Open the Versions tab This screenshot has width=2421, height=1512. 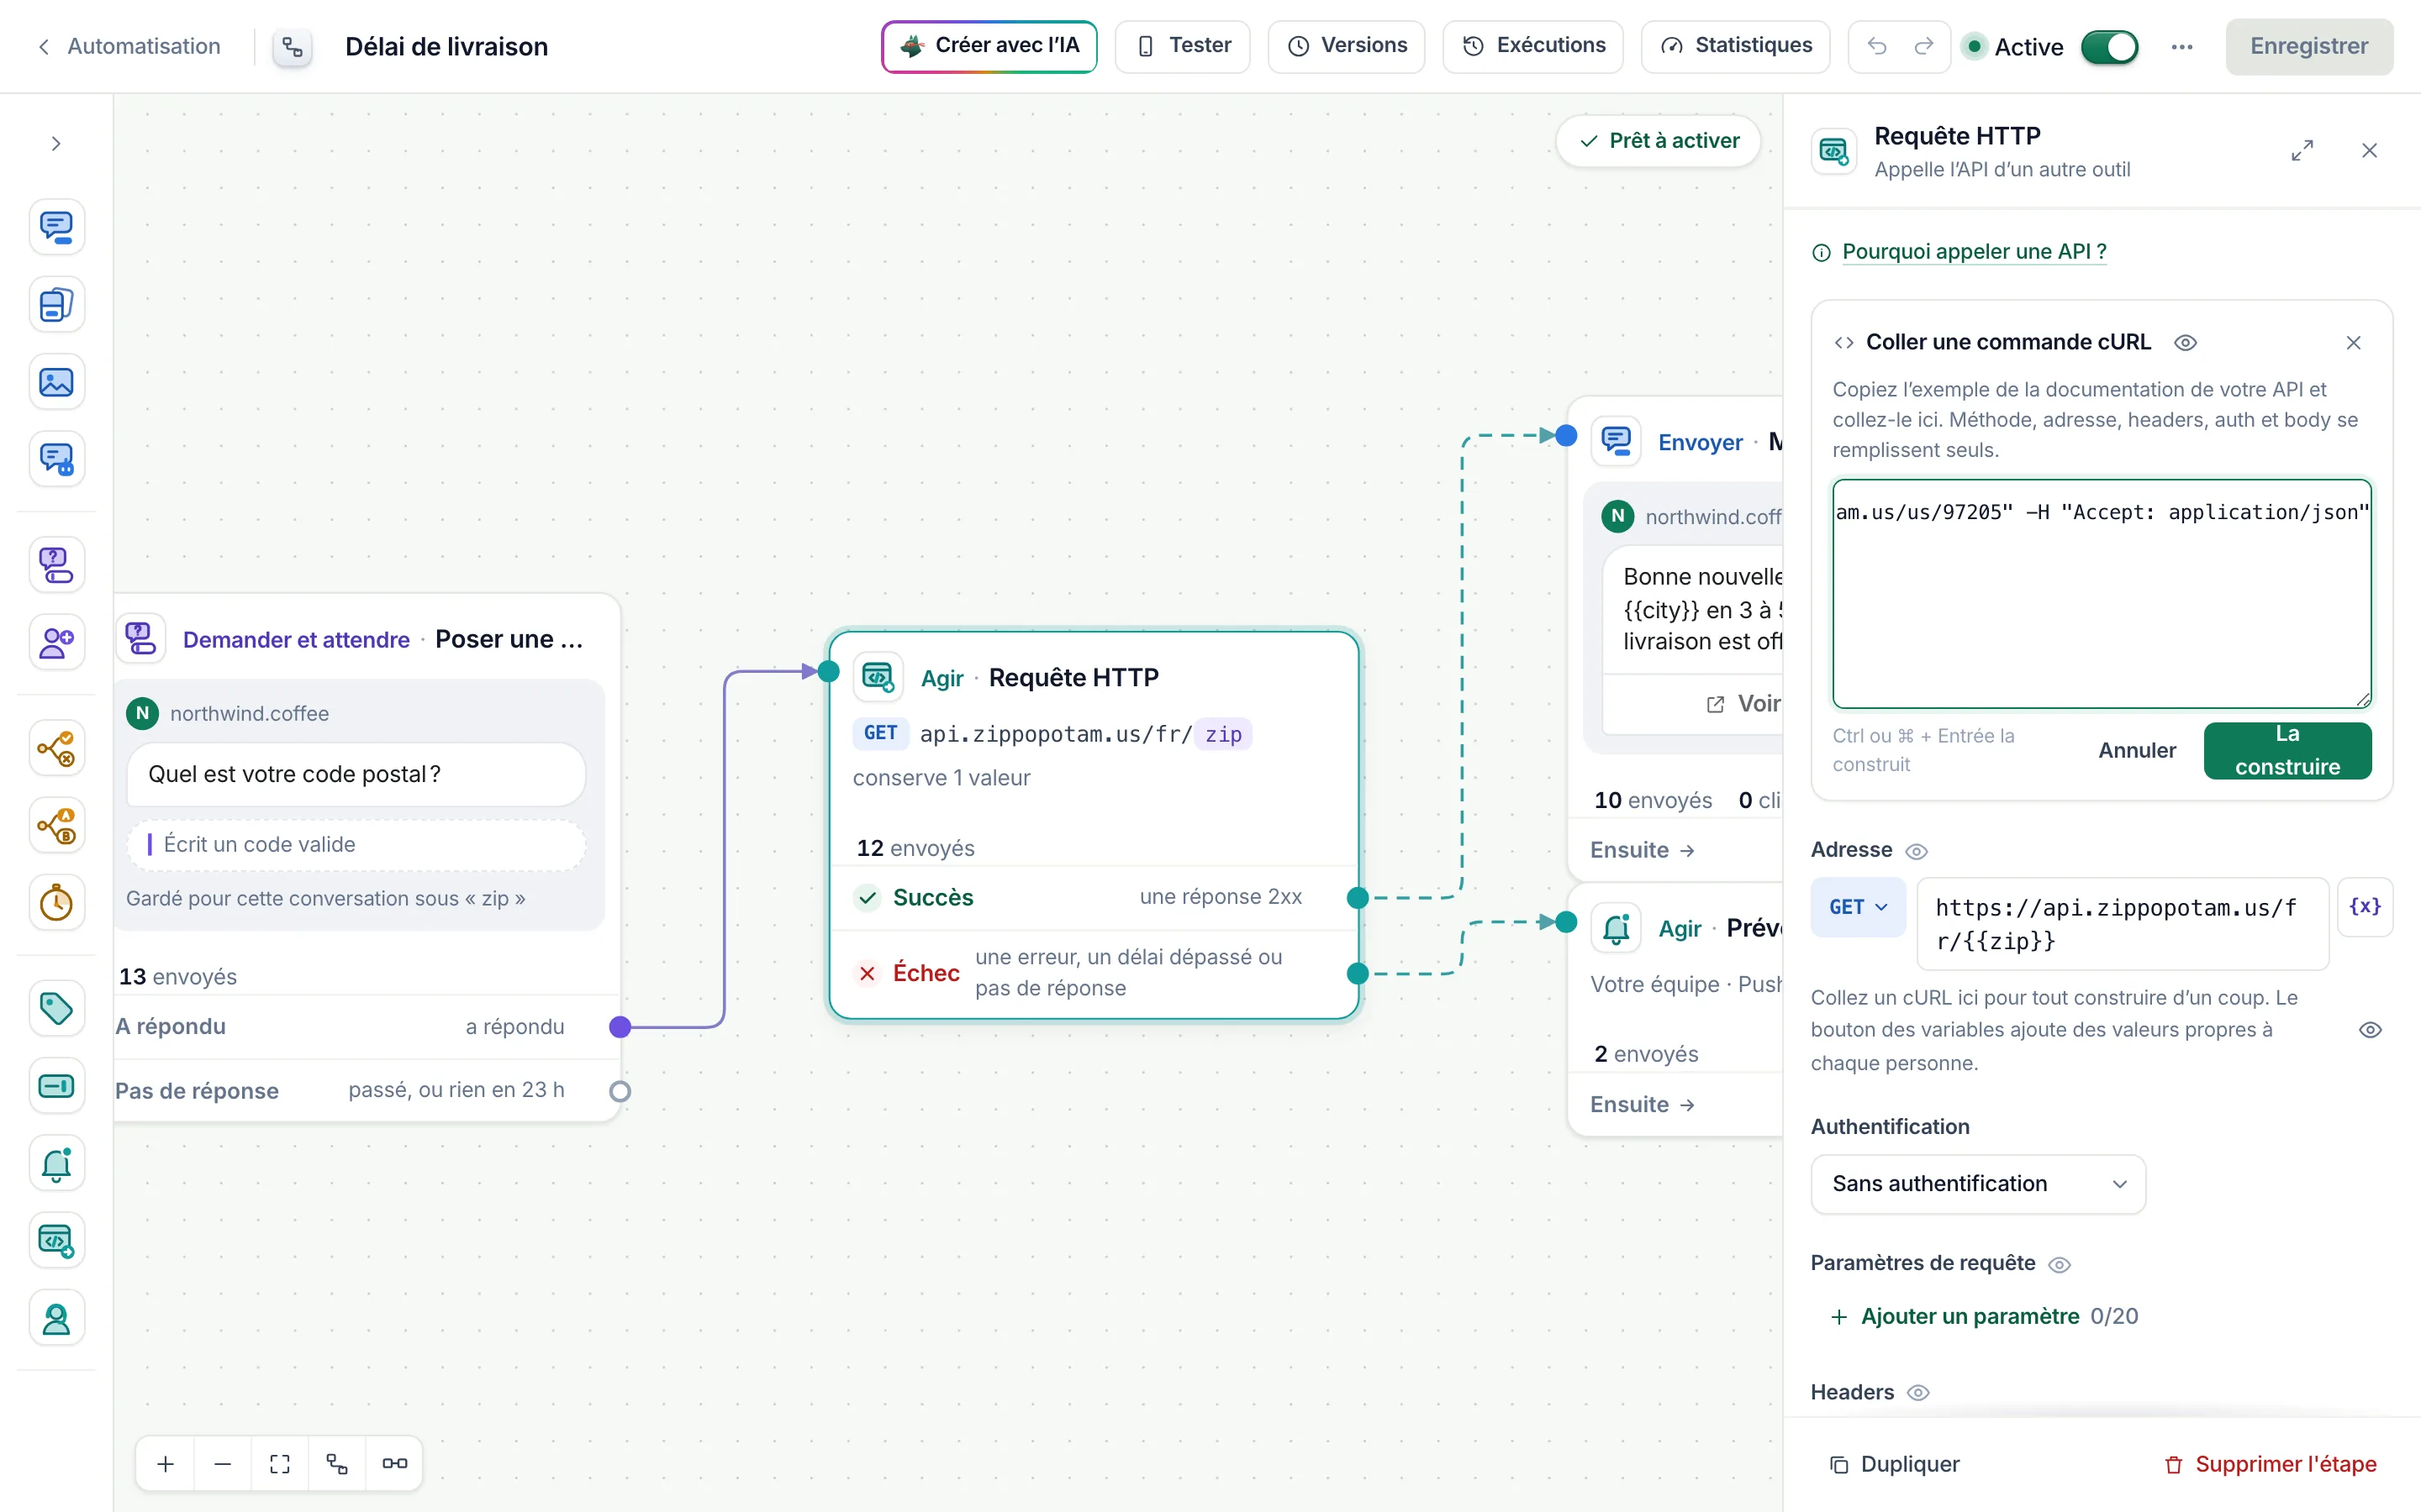[1347, 46]
